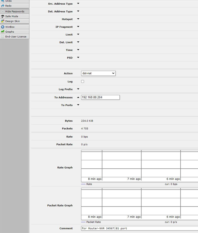The width and height of the screenshot is (198, 233).
Task: Expand the Src. Address Type field
Action: click(78, 3)
